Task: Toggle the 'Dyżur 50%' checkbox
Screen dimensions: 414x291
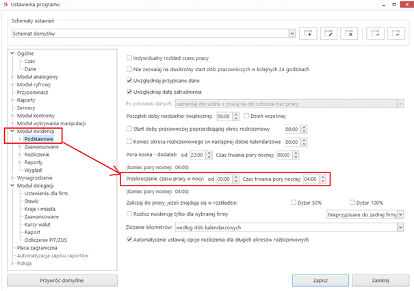Action: pyautogui.click(x=294, y=203)
